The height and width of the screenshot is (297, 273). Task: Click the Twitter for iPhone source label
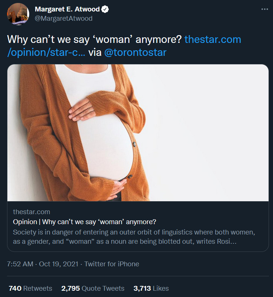(112, 264)
